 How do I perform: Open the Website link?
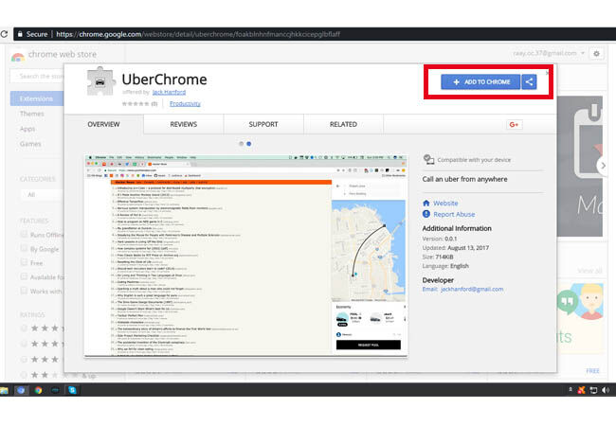[x=445, y=204]
